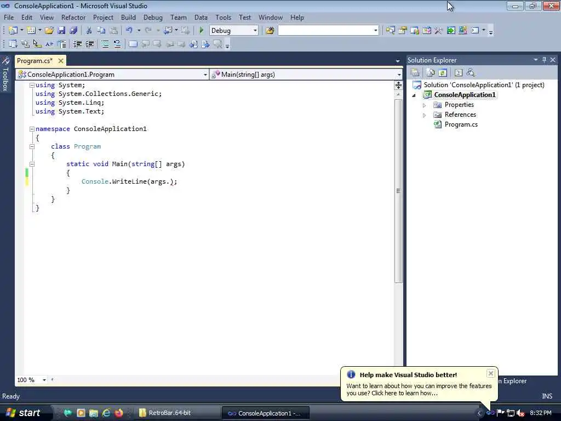The width and height of the screenshot is (561, 421).
Task: Click the Find in Files icon
Action: (x=270, y=31)
